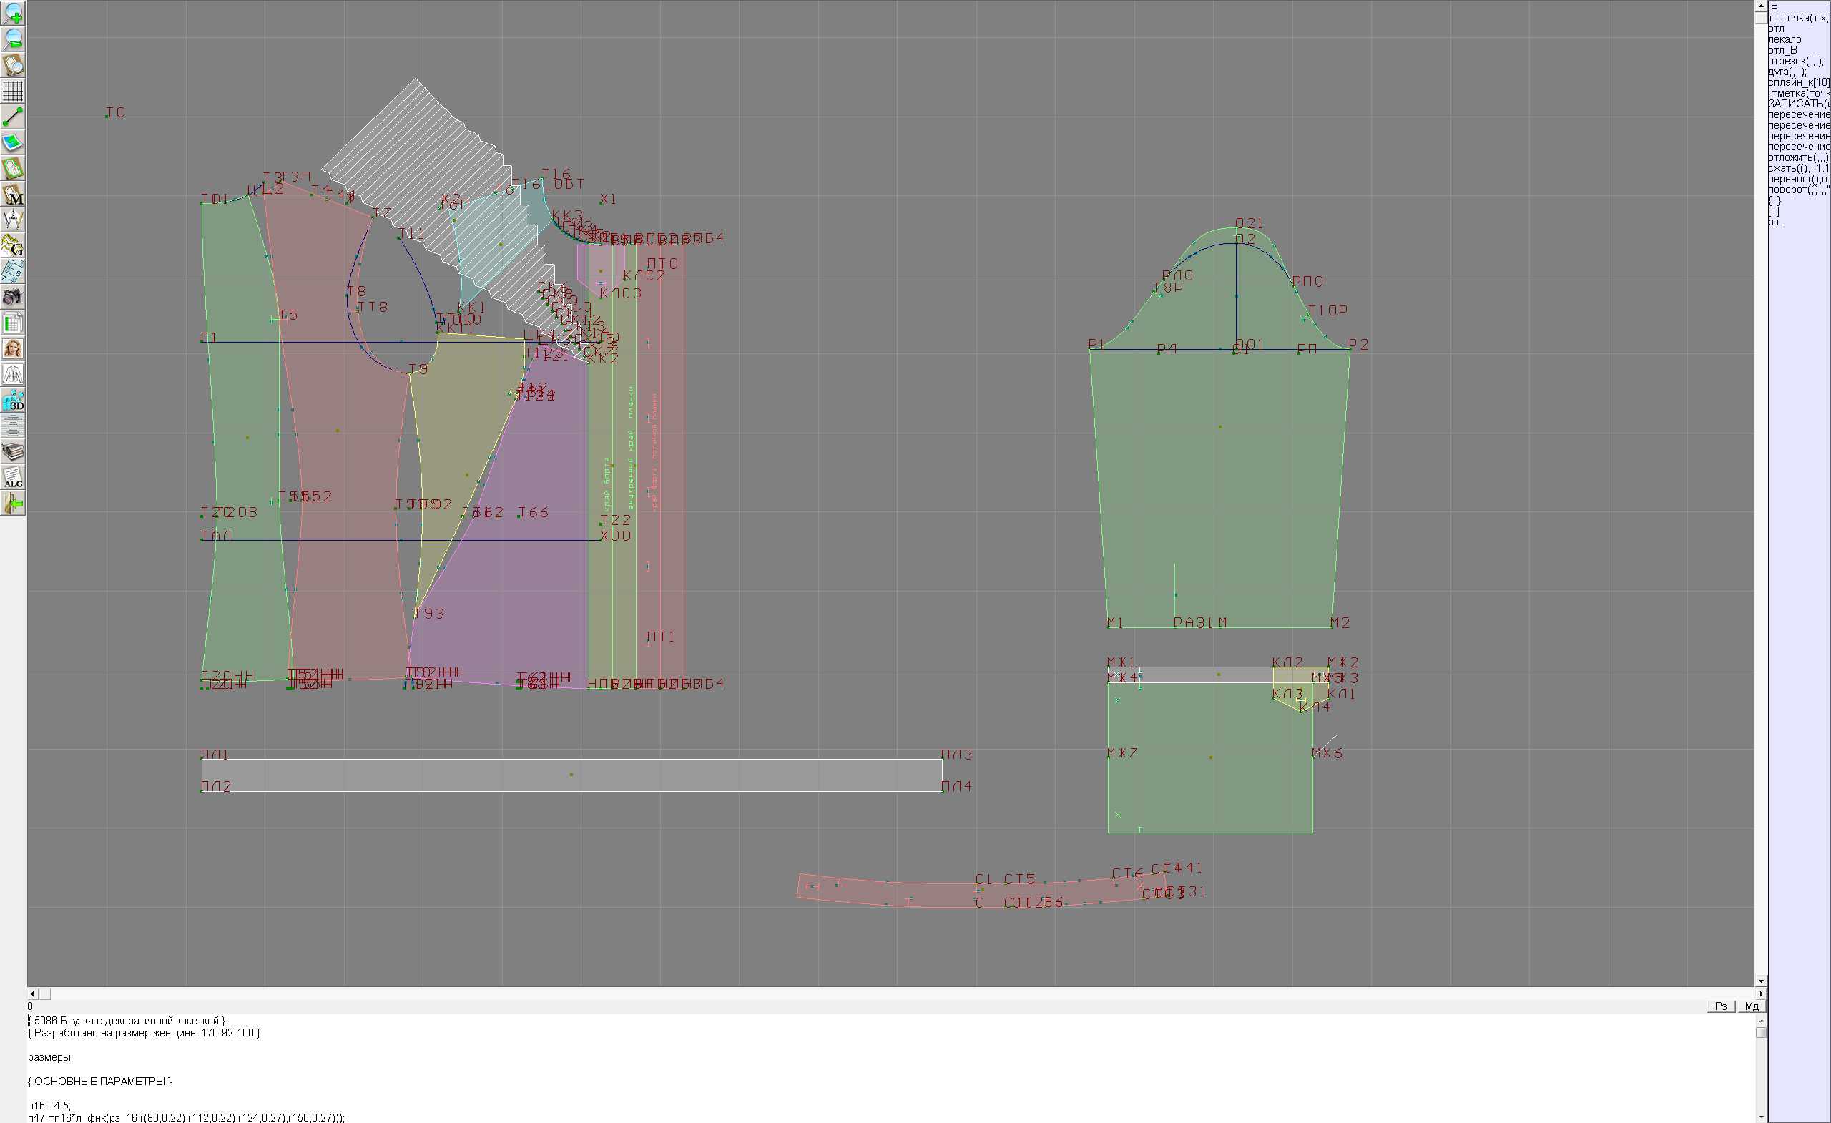The height and width of the screenshot is (1123, 1831).
Task: Open the pattern with M icon
Action: [x=13, y=195]
